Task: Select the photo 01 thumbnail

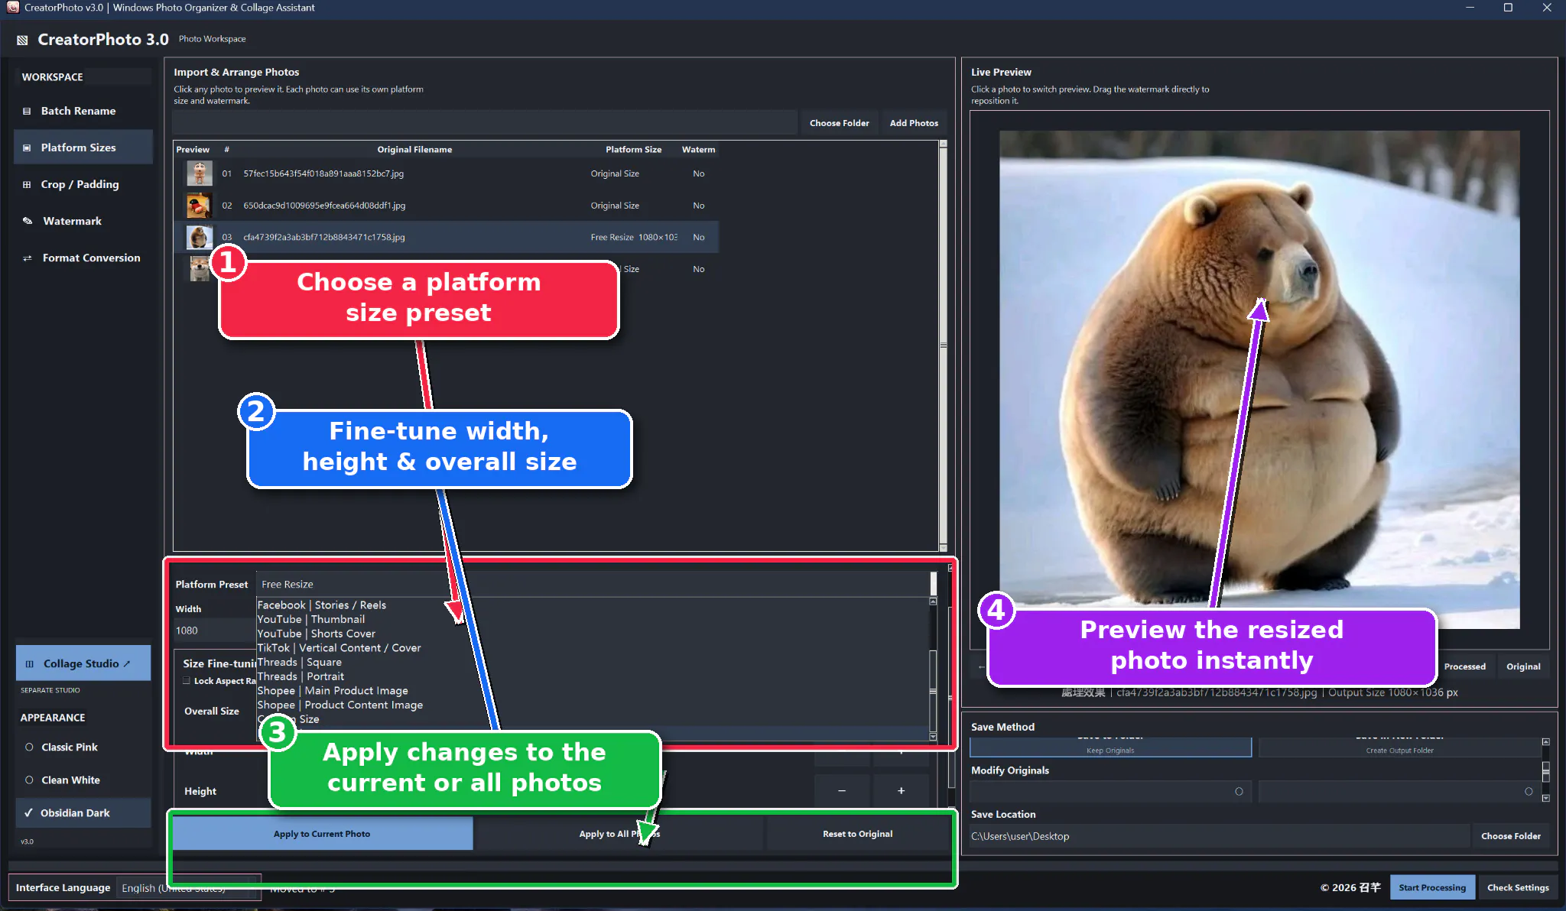Action: pos(200,173)
